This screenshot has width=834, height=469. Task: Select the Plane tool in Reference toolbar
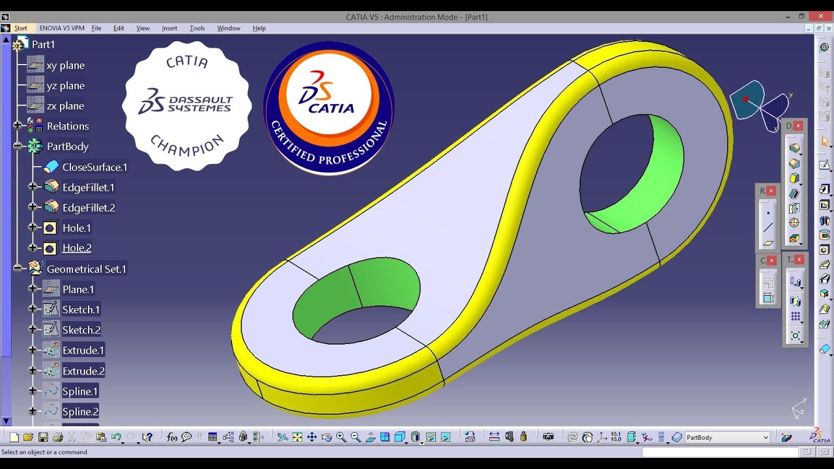pos(768,243)
